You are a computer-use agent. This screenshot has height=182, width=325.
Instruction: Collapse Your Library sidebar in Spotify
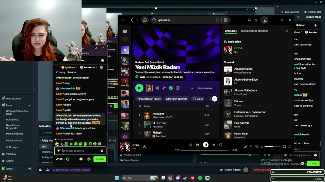pos(125,31)
